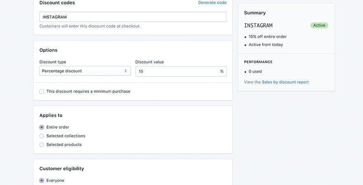The height and width of the screenshot is (185, 363).
Task: Select the Entire order radio option
Action: click(x=42, y=127)
